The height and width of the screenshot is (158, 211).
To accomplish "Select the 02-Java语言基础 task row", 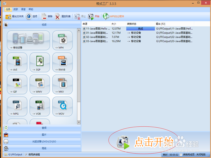I will click(138, 37).
